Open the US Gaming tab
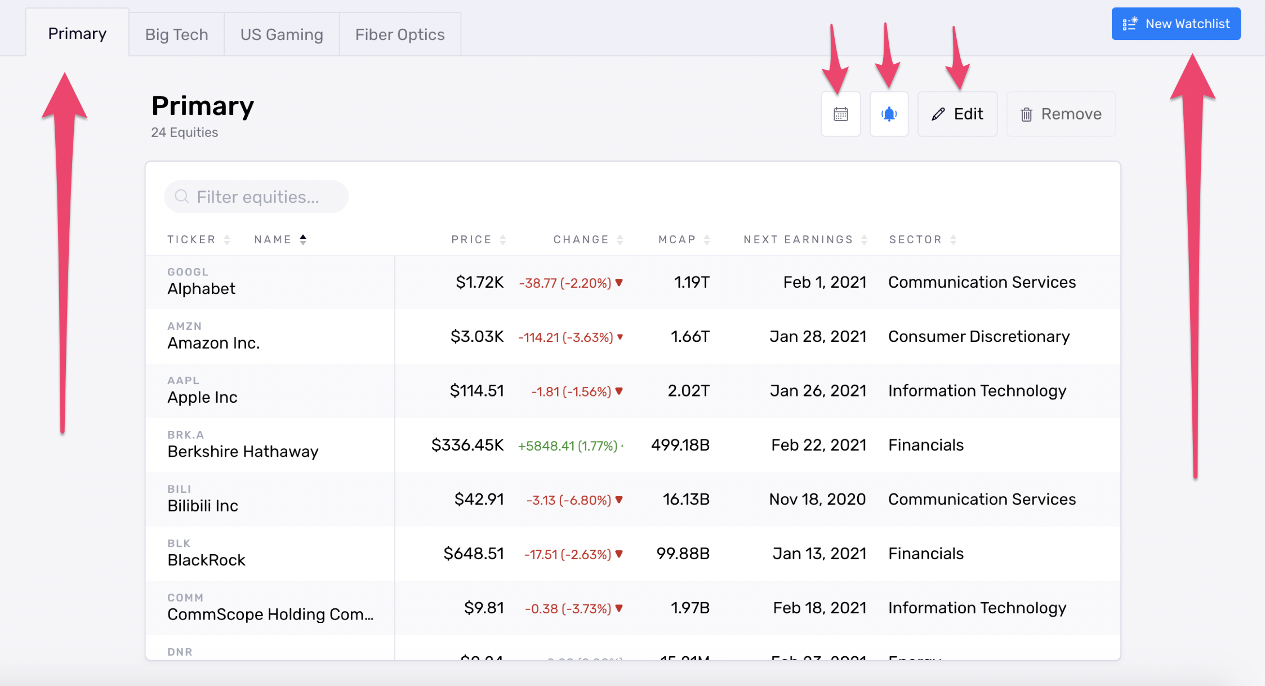The height and width of the screenshot is (686, 1265). click(x=282, y=34)
